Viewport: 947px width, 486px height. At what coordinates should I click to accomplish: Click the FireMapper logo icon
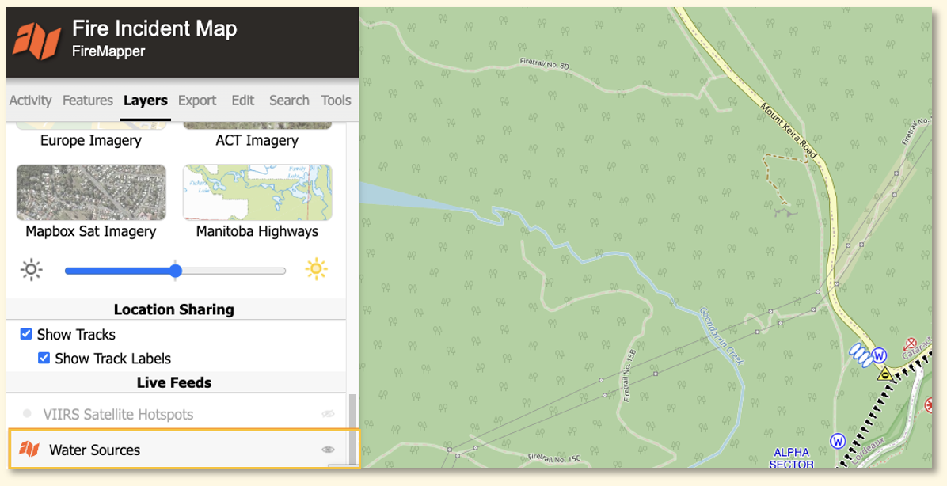(37, 41)
